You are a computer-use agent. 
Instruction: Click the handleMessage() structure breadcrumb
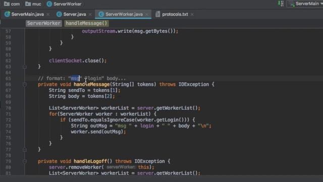click(x=86, y=23)
